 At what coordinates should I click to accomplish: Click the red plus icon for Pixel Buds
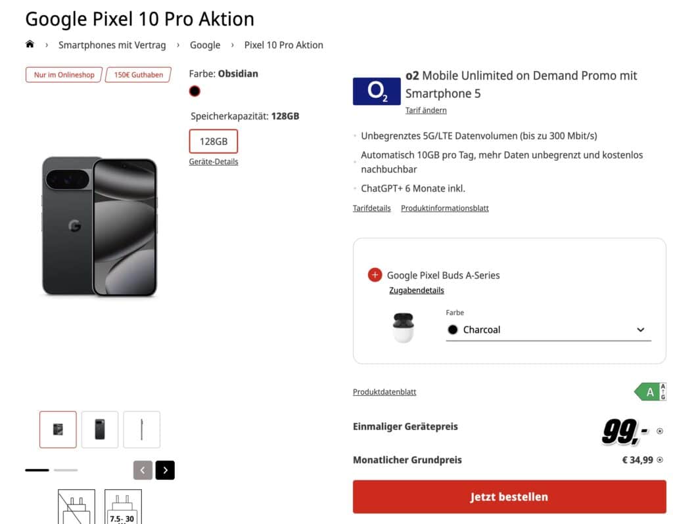coord(375,275)
